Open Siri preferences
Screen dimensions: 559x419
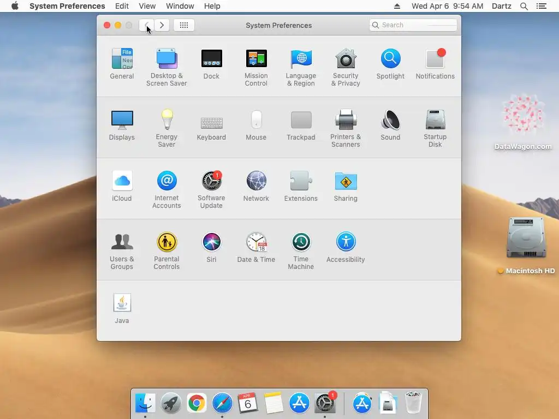pyautogui.click(x=211, y=247)
